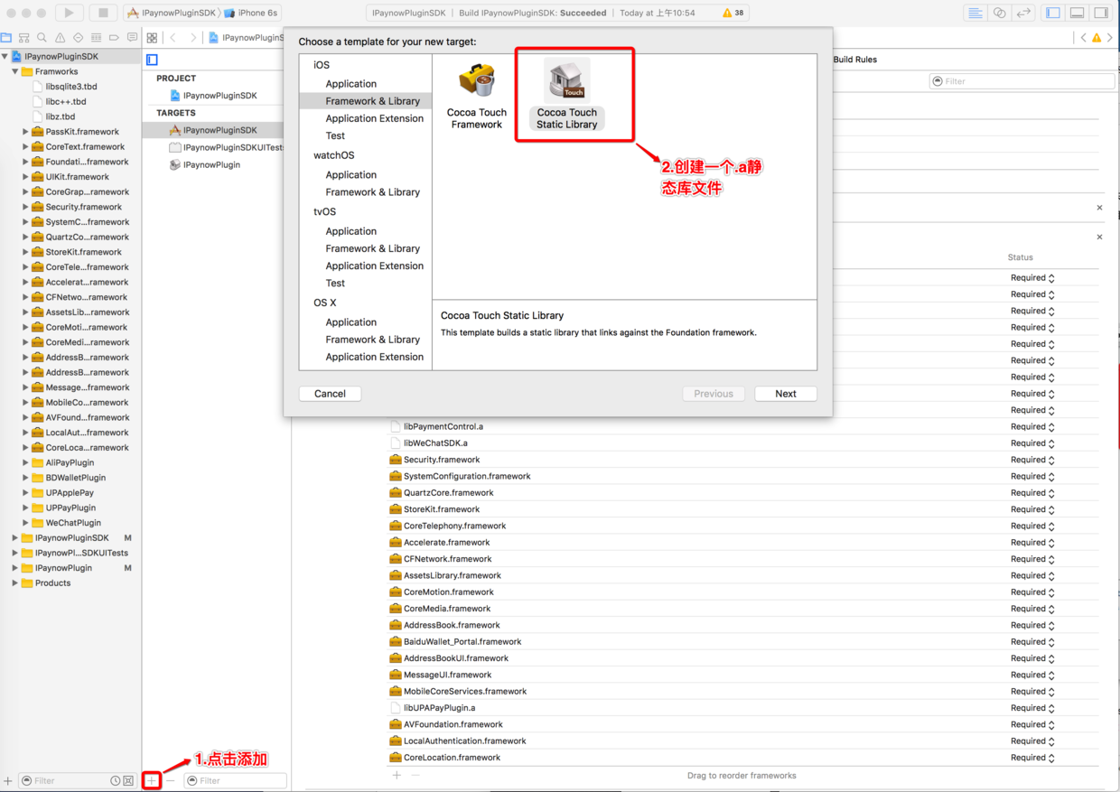The image size is (1120, 792).
Task: Open the find navigator magnifier icon
Action: (x=42, y=38)
